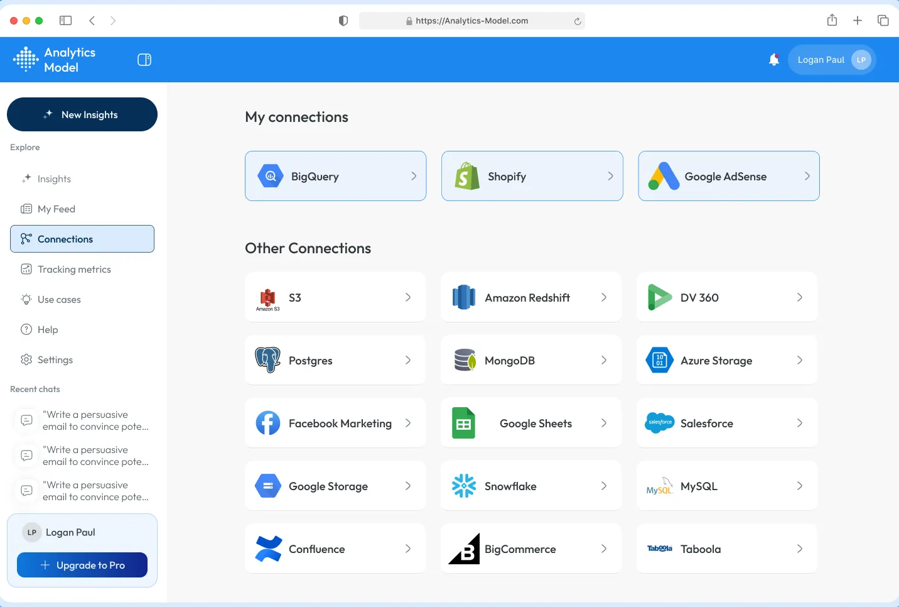Click the browser Share icon
Image resolution: width=899 pixels, height=607 pixels.
click(832, 20)
